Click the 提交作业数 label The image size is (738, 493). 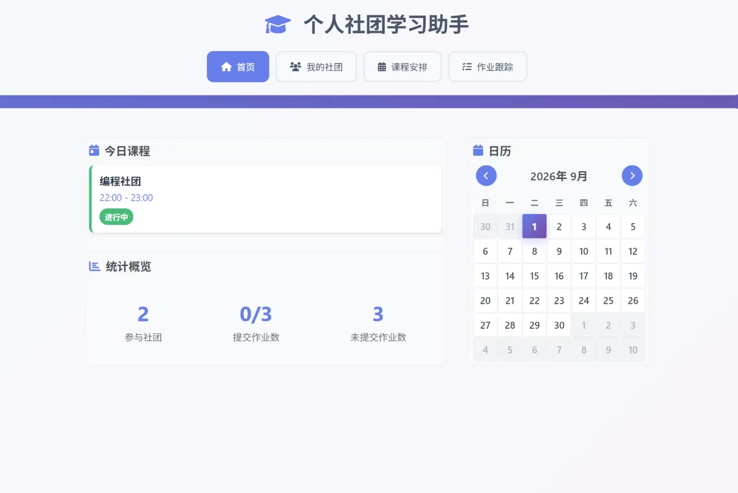pos(256,337)
